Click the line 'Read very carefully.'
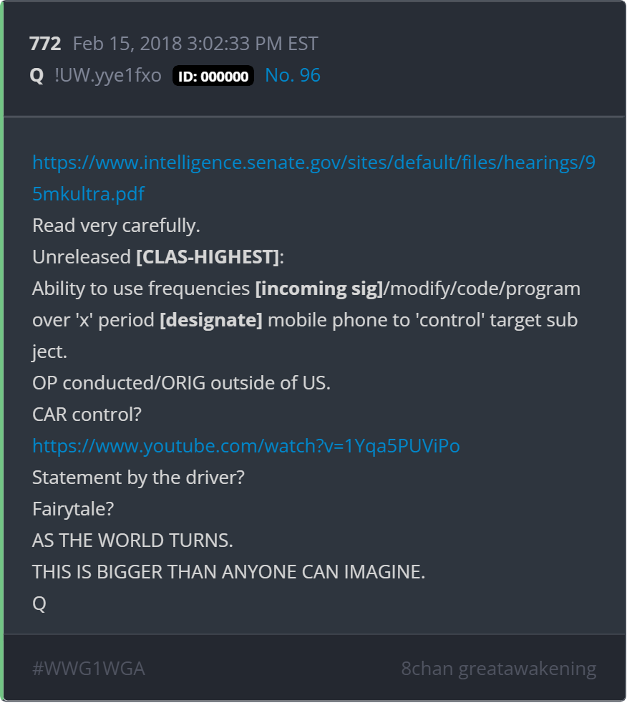The height and width of the screenshot is (703, 627). coord(116,226)
